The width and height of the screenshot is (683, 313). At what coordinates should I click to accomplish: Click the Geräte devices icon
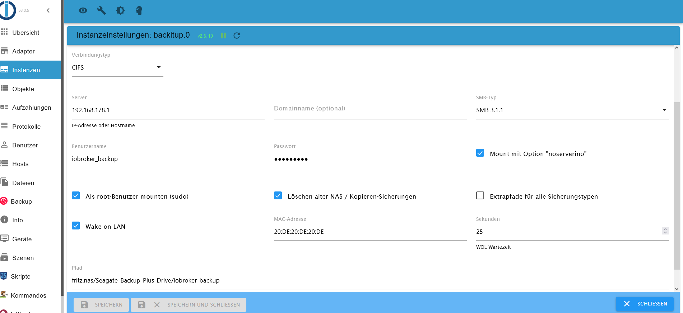[4, 238]
